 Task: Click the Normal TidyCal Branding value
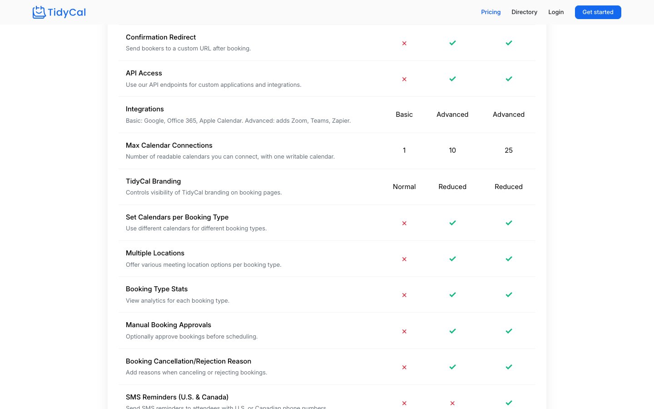pyautogui.click(x=404, y=187)
